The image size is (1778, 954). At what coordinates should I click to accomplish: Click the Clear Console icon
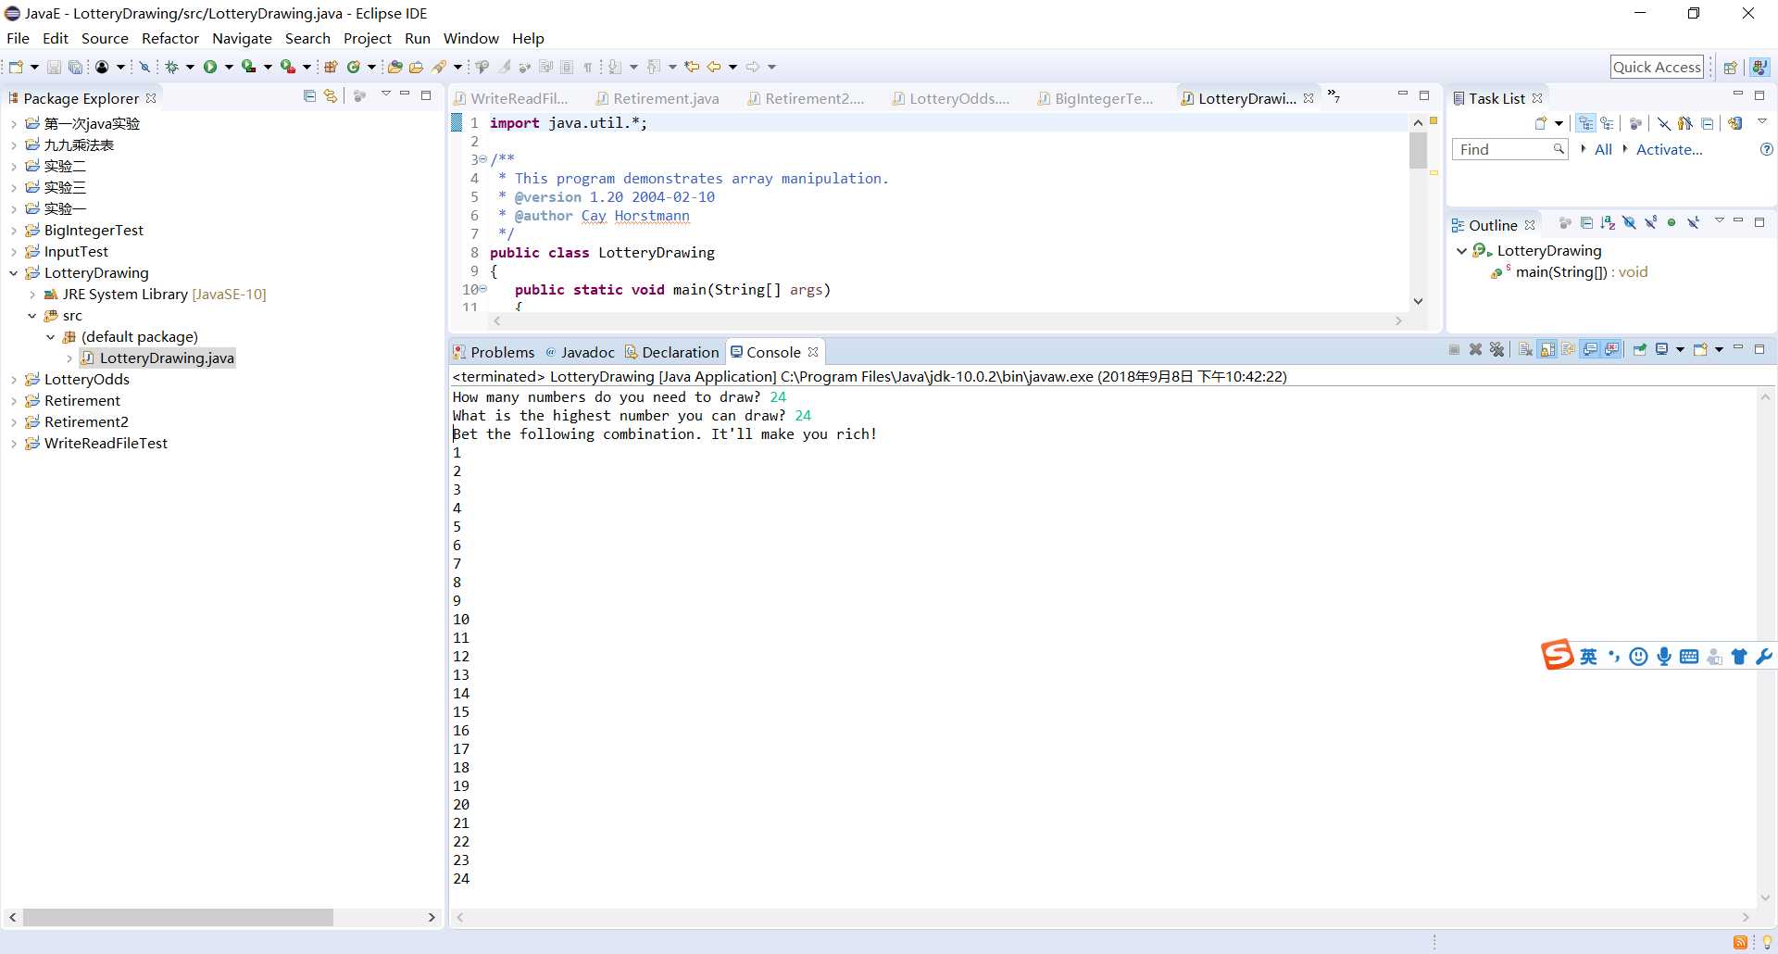[x=1525, y=350]
